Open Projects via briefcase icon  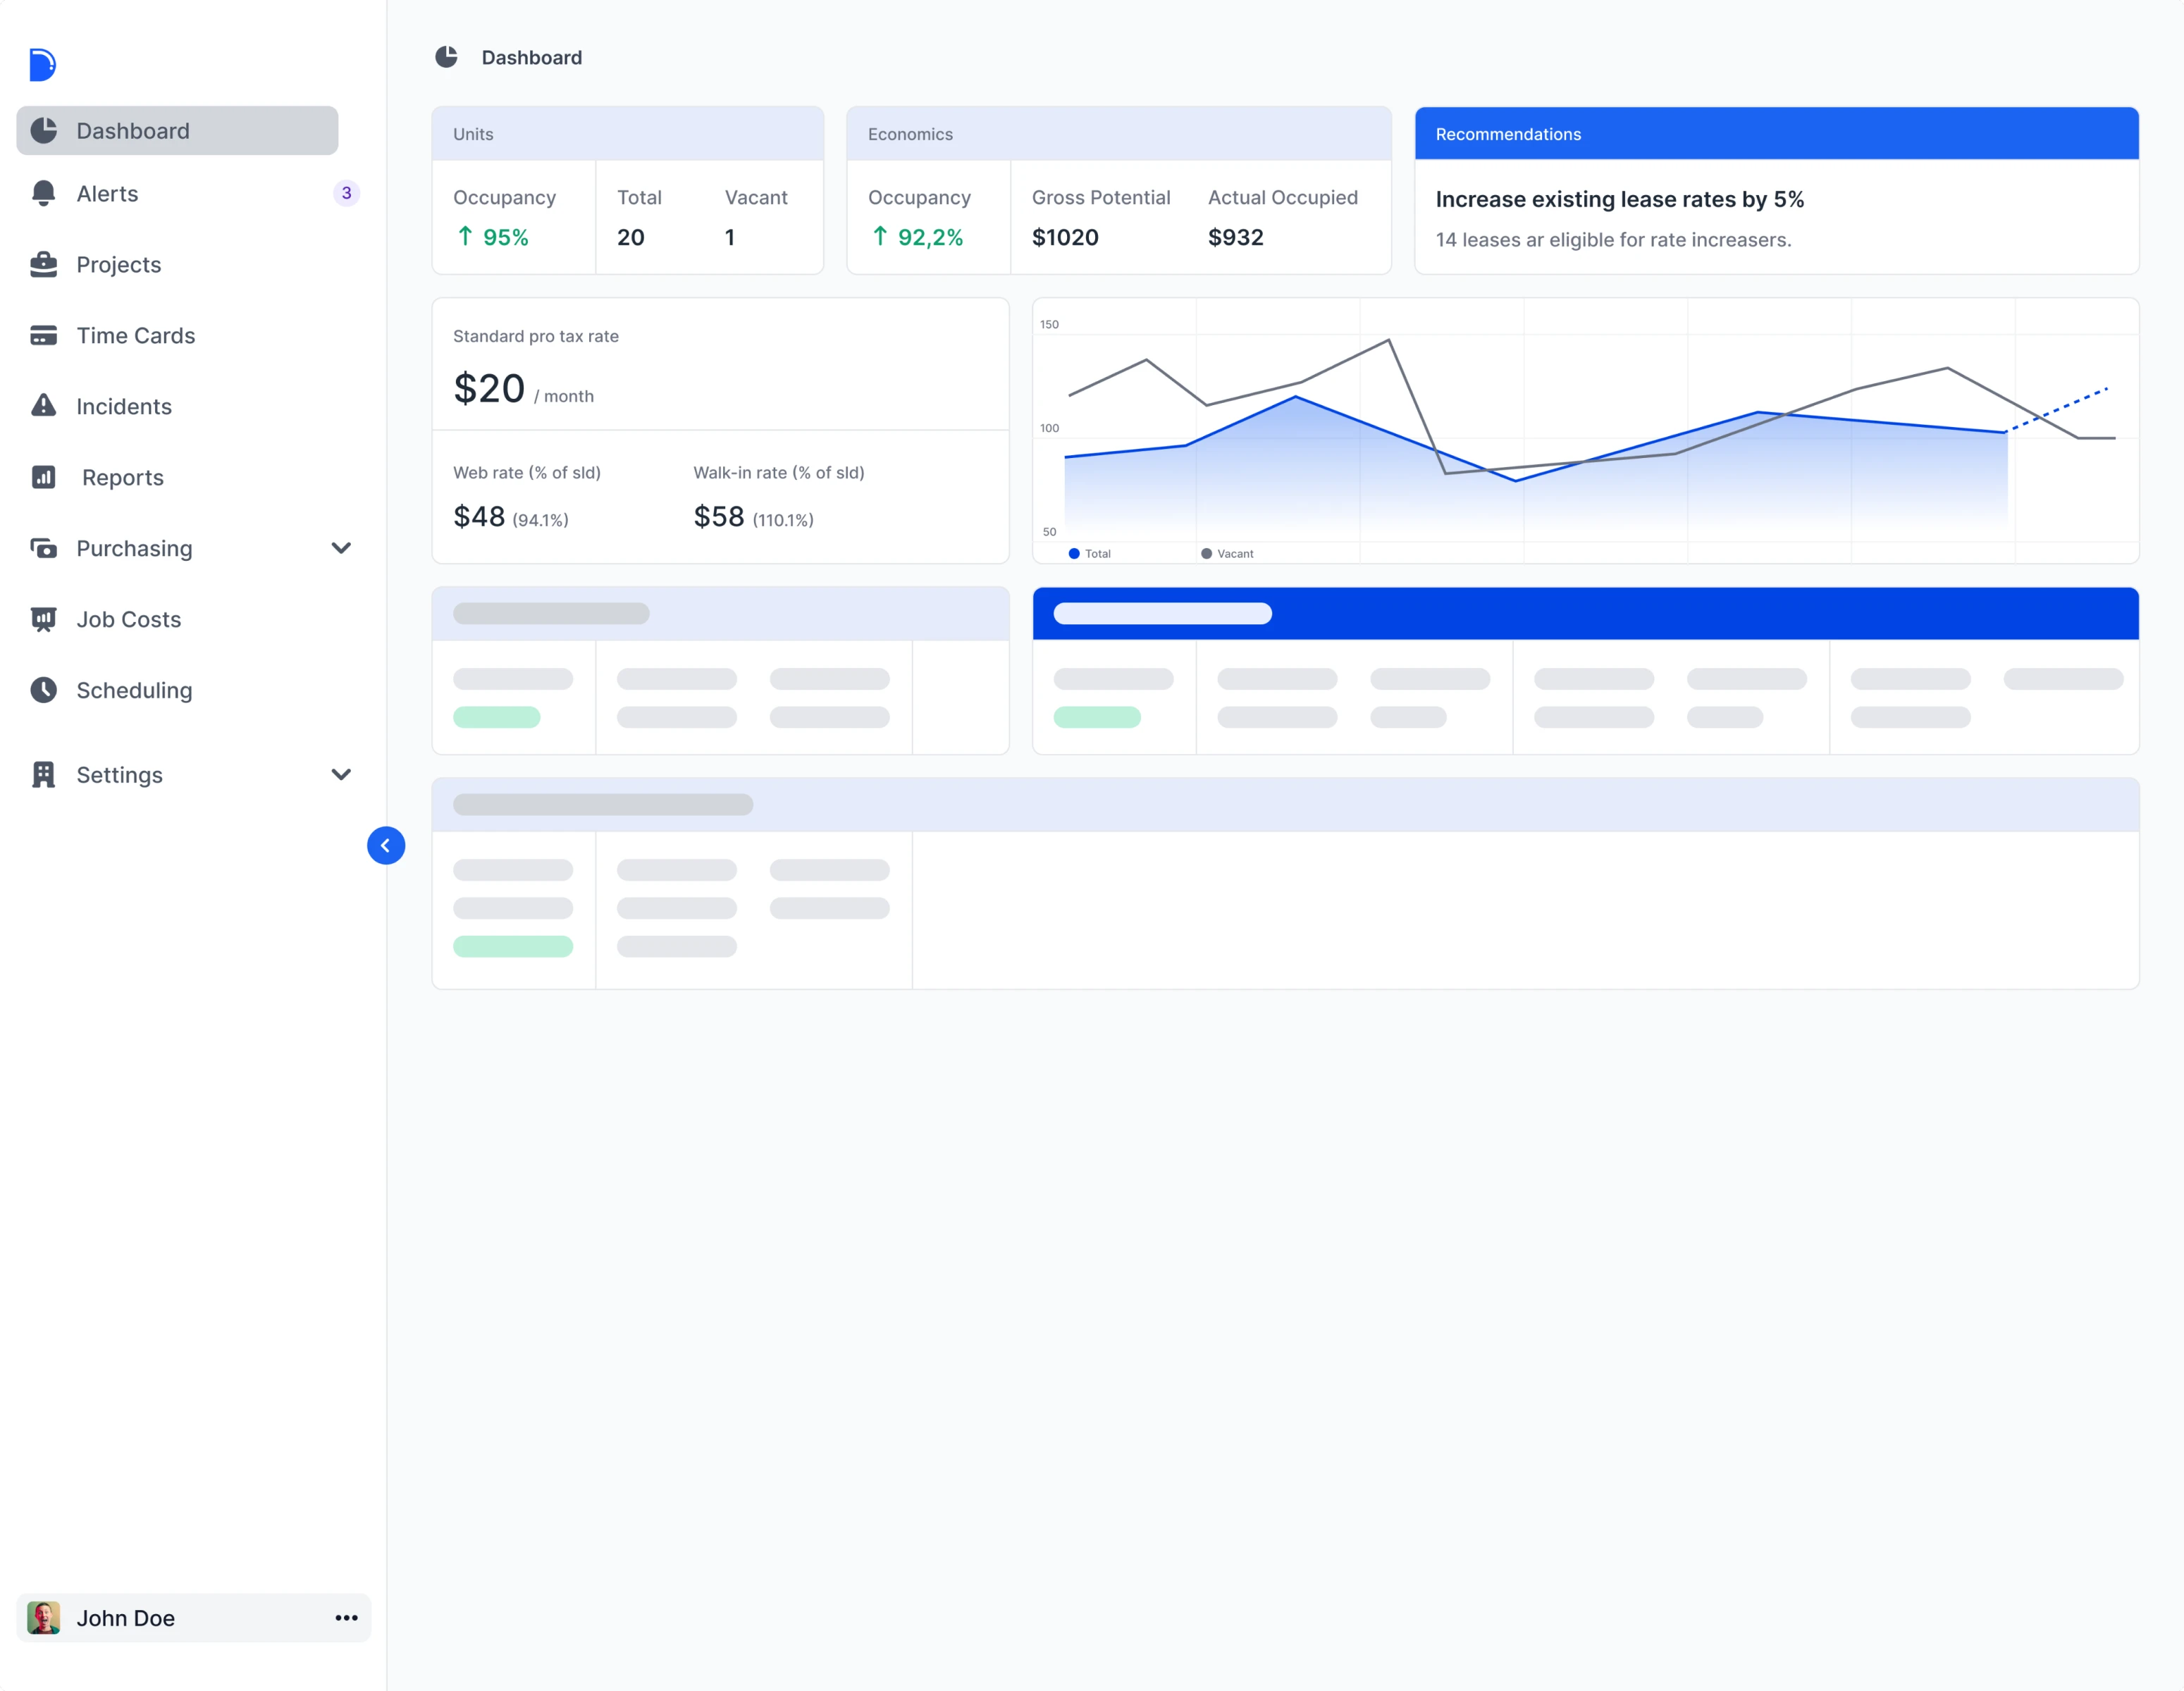43,264
